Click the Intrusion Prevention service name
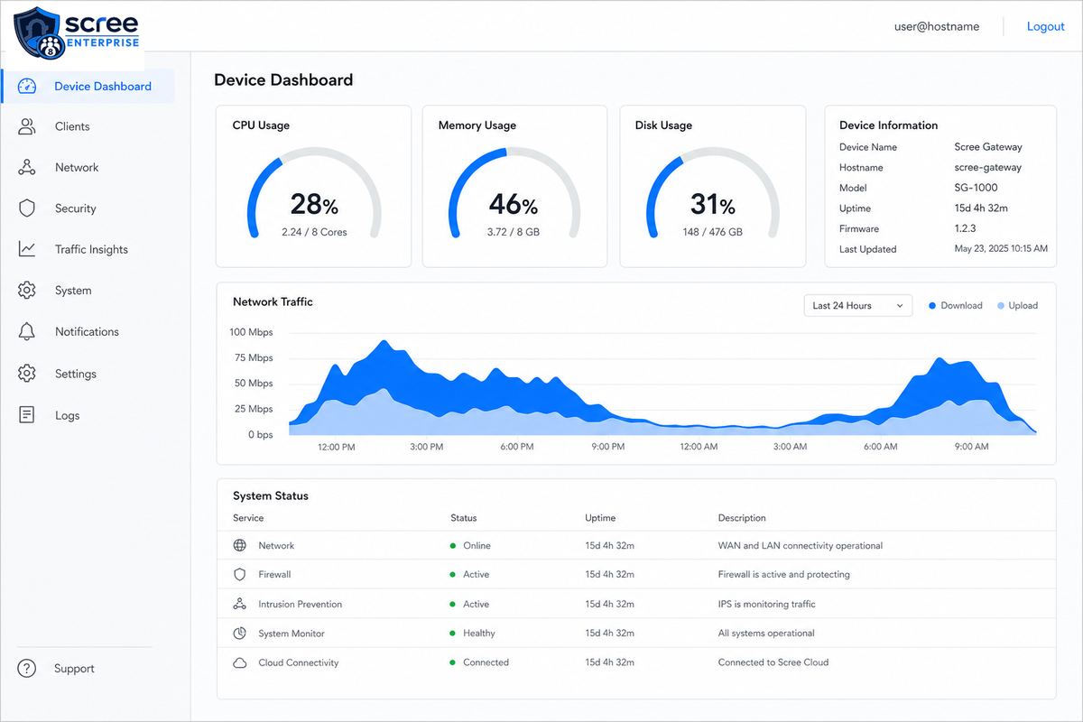The width and height of the screenshot is (1083, 722). (x=301, y=604)
